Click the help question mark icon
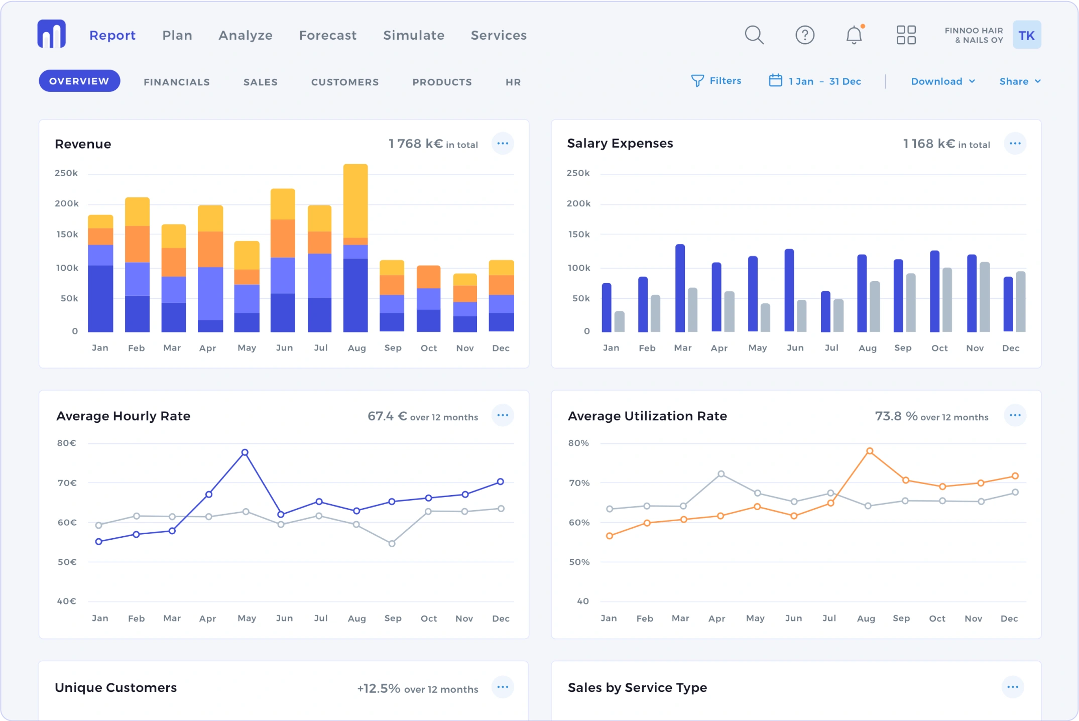The image size is (1079, 721). 804,35
